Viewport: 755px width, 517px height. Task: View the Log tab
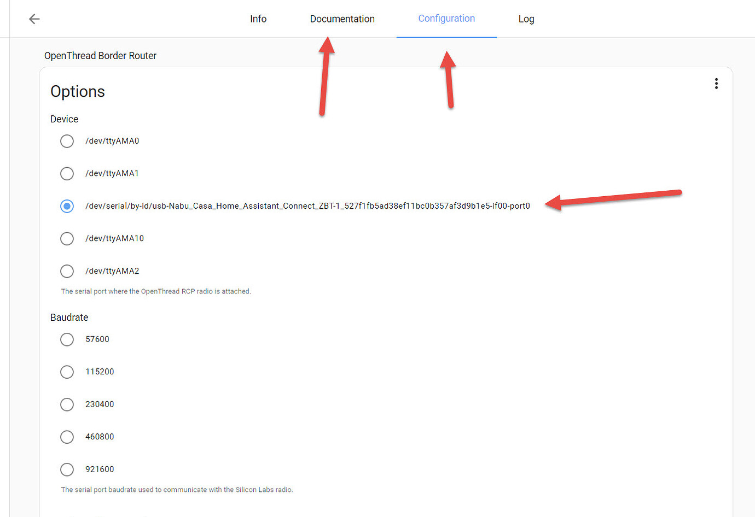tap(526, 19)
